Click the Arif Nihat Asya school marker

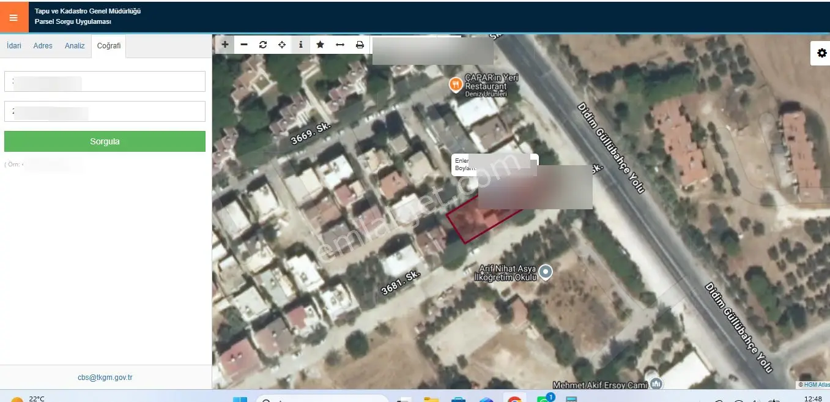(546, 272)
